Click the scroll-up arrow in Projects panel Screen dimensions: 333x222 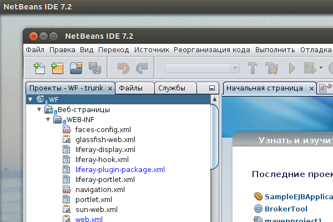[x=214, y=99]
